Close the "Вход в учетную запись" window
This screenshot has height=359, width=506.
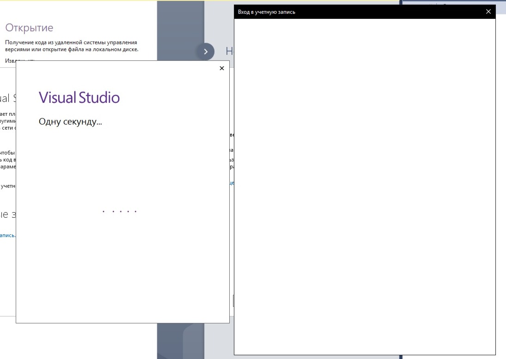coord(488,12)
